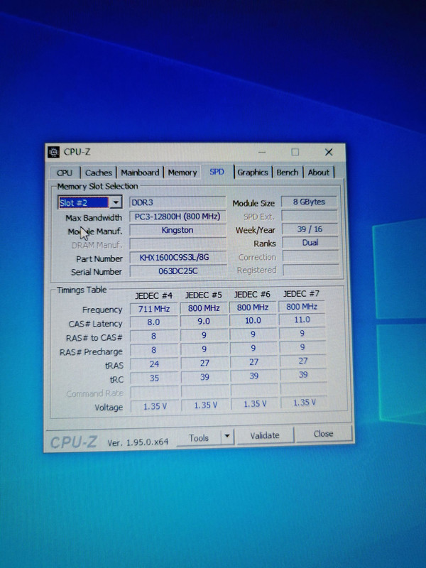The width and height of the screenshot is (426, 568).
Task: Click the empty DRAM Manuf. field
Action: [178, 244]
